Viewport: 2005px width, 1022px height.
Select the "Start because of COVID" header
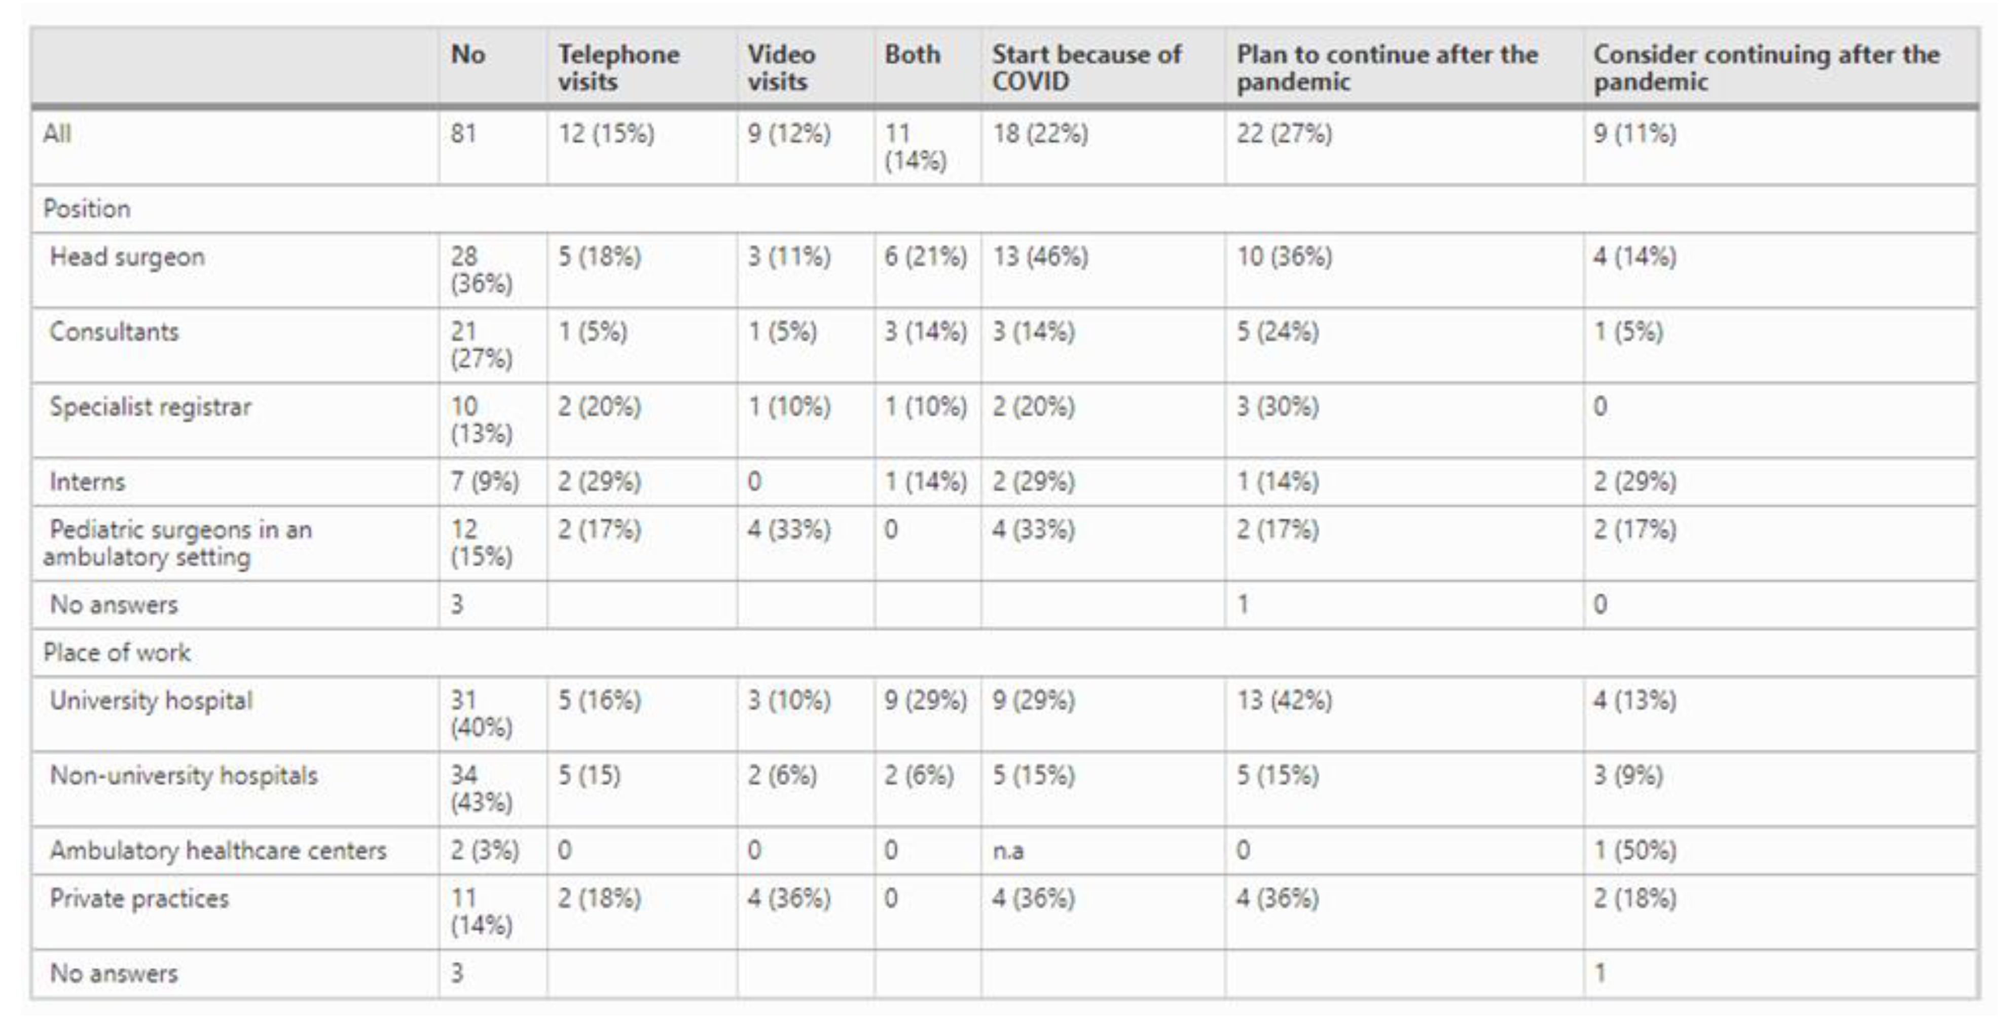pos(1086,68)
